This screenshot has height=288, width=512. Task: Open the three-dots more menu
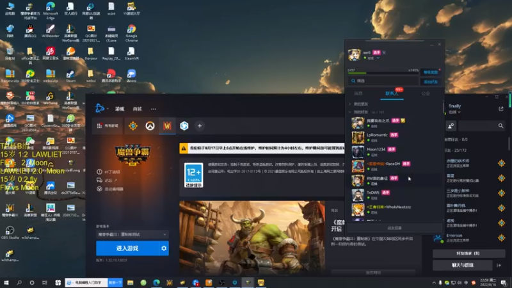(154, 109)
